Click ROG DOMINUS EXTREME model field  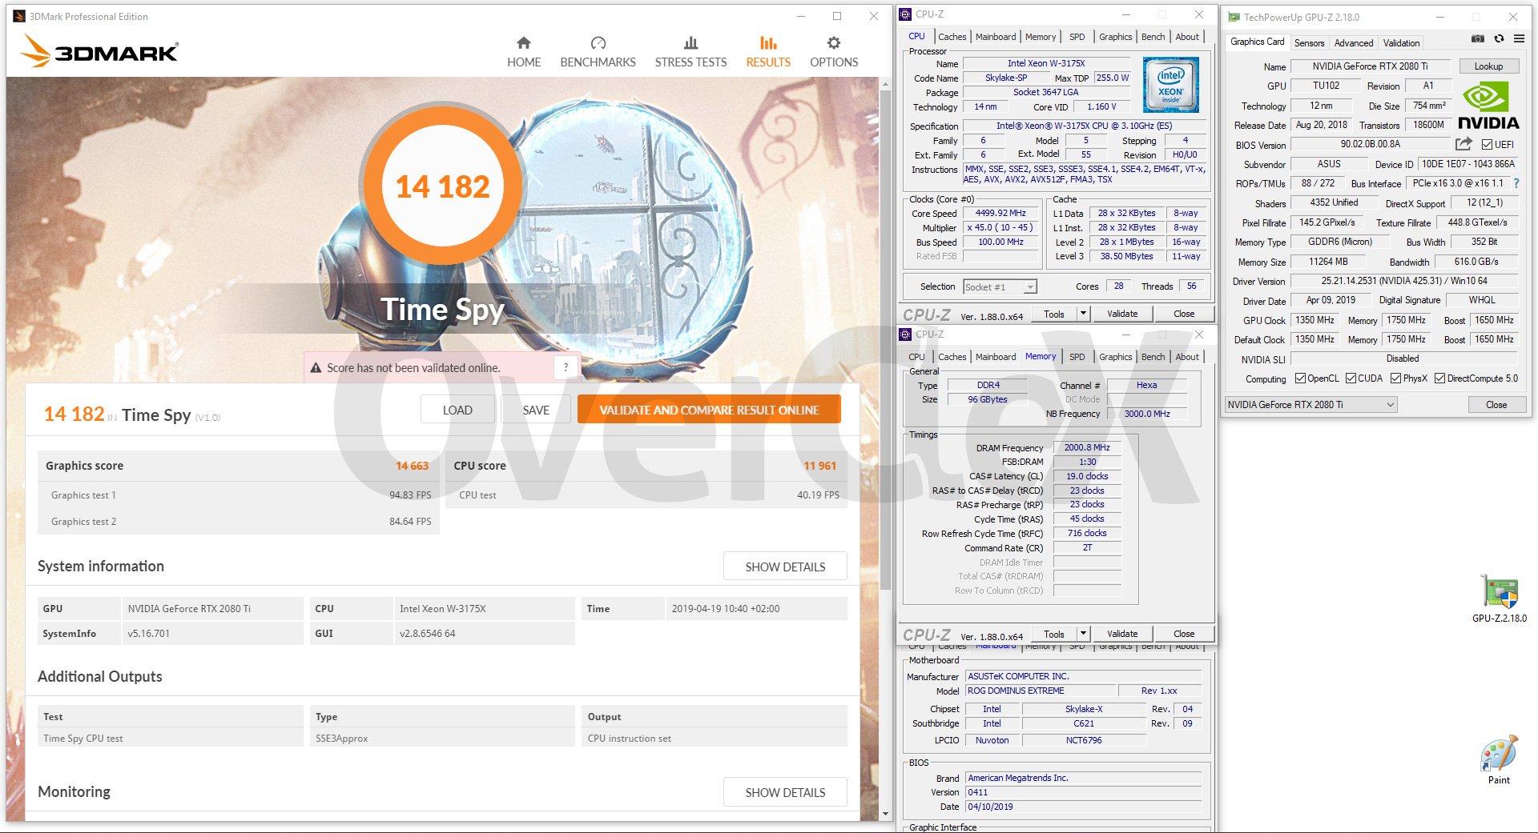(1041, 691)
